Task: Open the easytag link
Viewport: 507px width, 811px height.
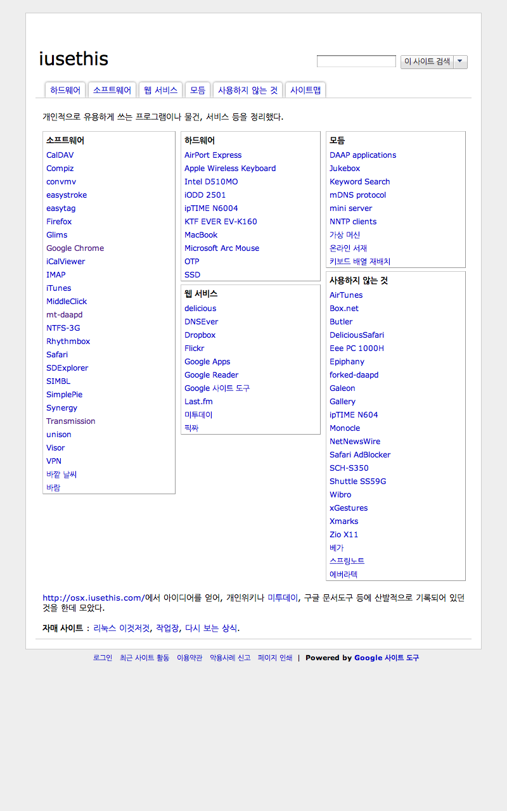Action: (x=61, y=208)
